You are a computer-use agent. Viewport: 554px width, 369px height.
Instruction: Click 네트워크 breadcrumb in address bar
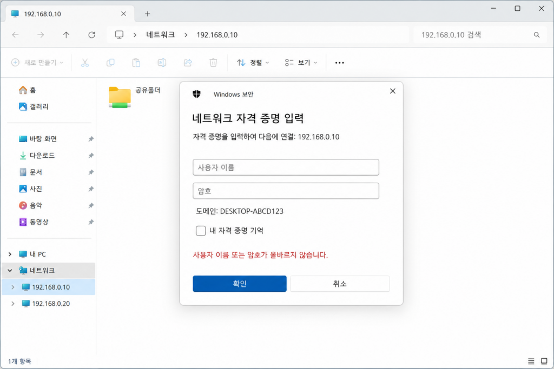(x=161, y=35)
